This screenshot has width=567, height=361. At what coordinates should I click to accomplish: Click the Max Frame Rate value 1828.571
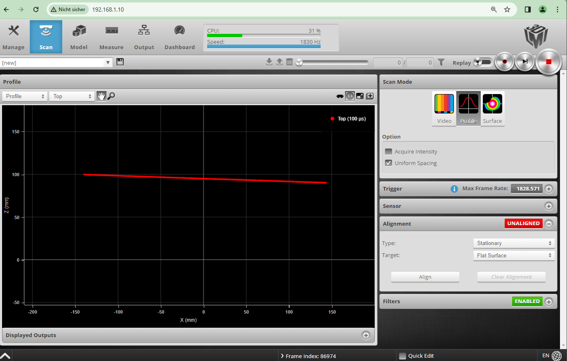(x=528, y=189)
